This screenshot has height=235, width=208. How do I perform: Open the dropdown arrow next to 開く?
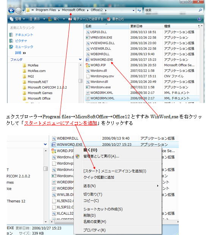[x=64, y=19]
